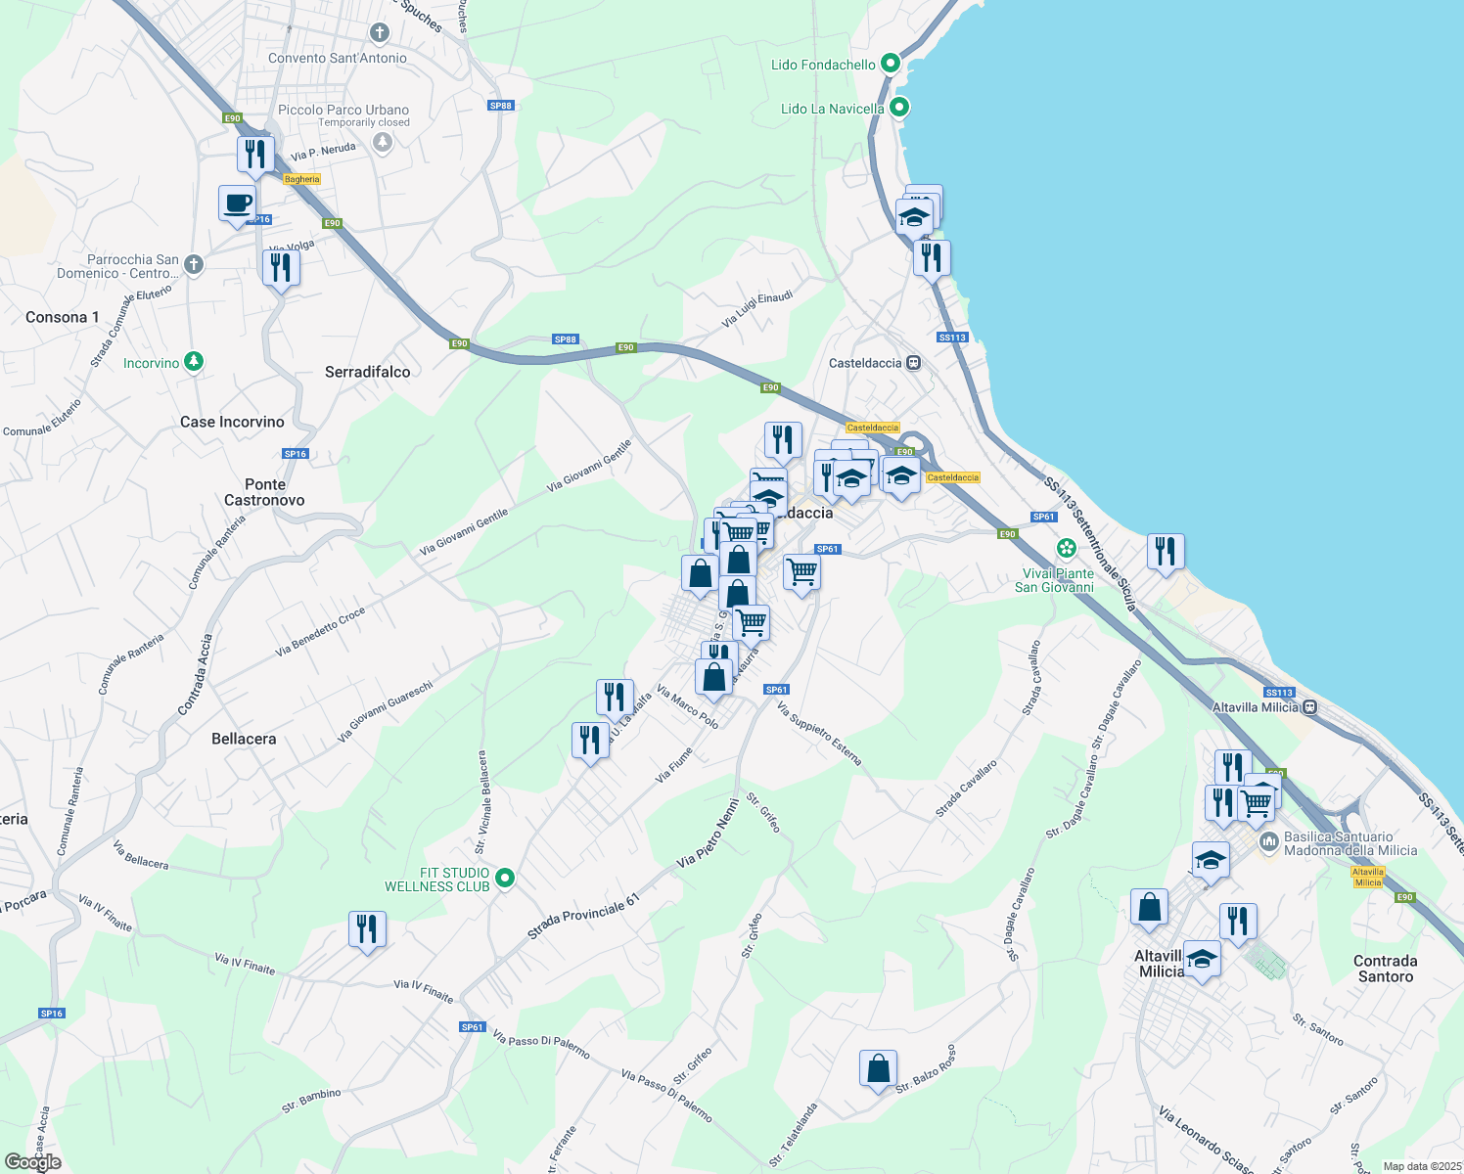Click the shopping cart marker above Via Naurra
Viewport: 1464px width, 1174px height.
click(751, 623)
